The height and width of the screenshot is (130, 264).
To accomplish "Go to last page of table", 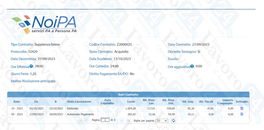I will coord(128,121).
